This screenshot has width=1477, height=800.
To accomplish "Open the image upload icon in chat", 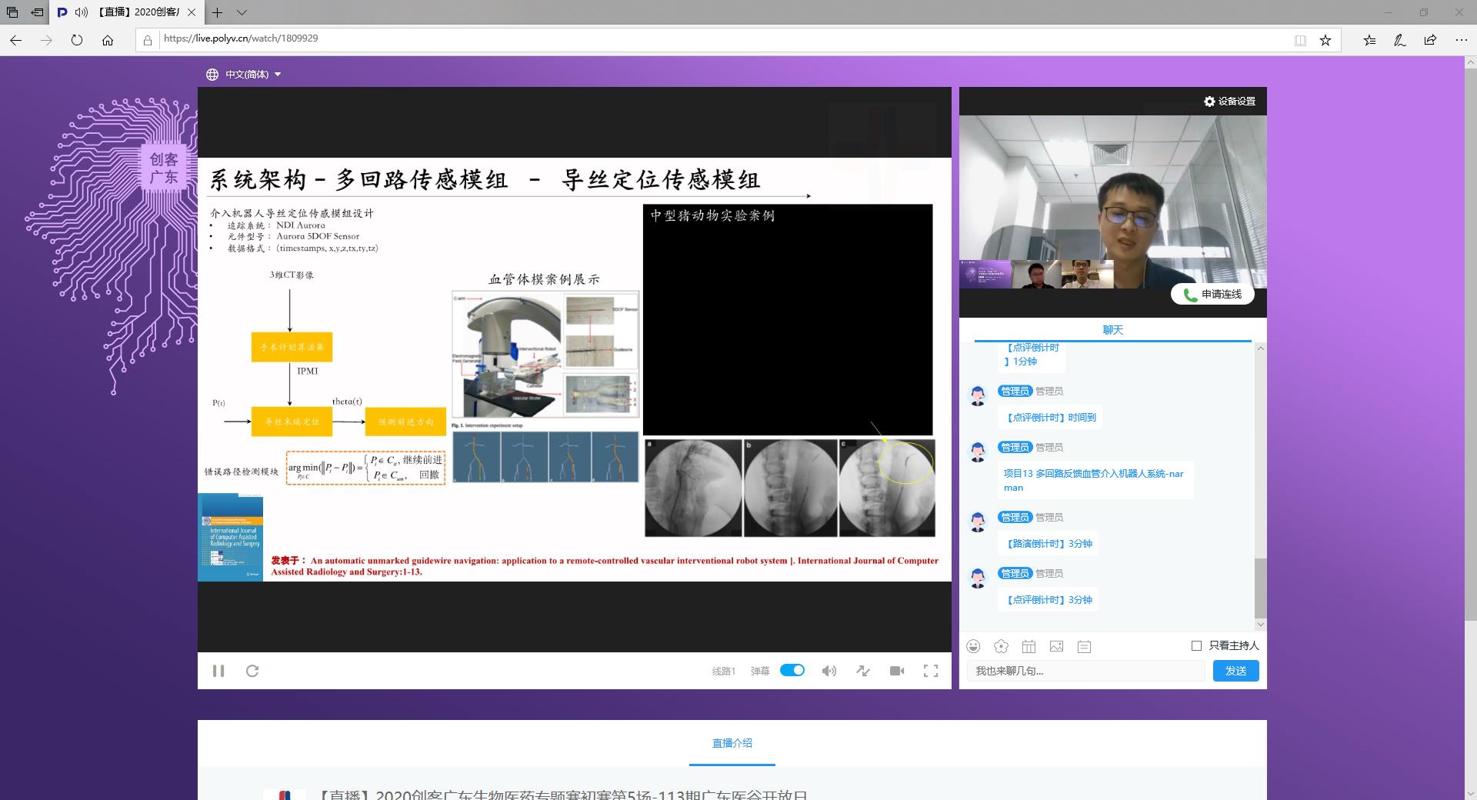I will point(1056,646).
